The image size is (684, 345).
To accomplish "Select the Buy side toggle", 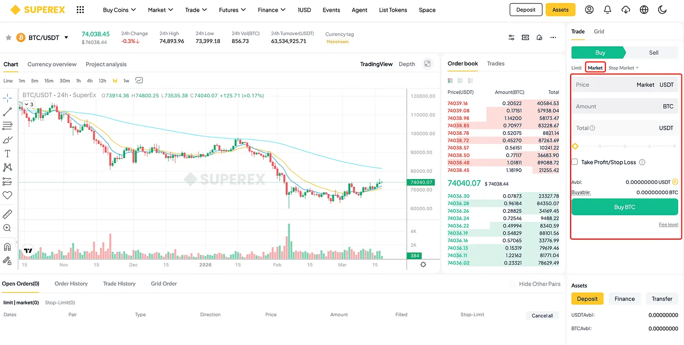I will click(x=599, y=53).
